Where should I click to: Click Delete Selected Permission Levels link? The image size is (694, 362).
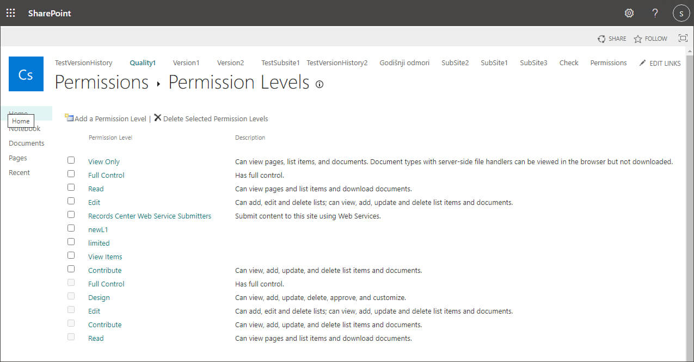(x=216, y=118)
